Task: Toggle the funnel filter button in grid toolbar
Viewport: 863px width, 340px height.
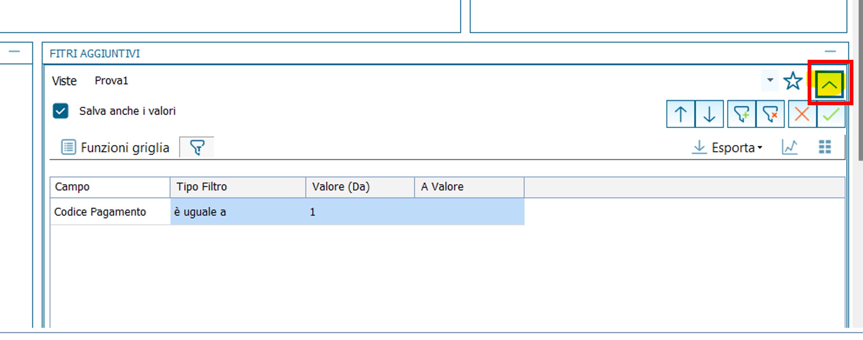Action: 197,147
